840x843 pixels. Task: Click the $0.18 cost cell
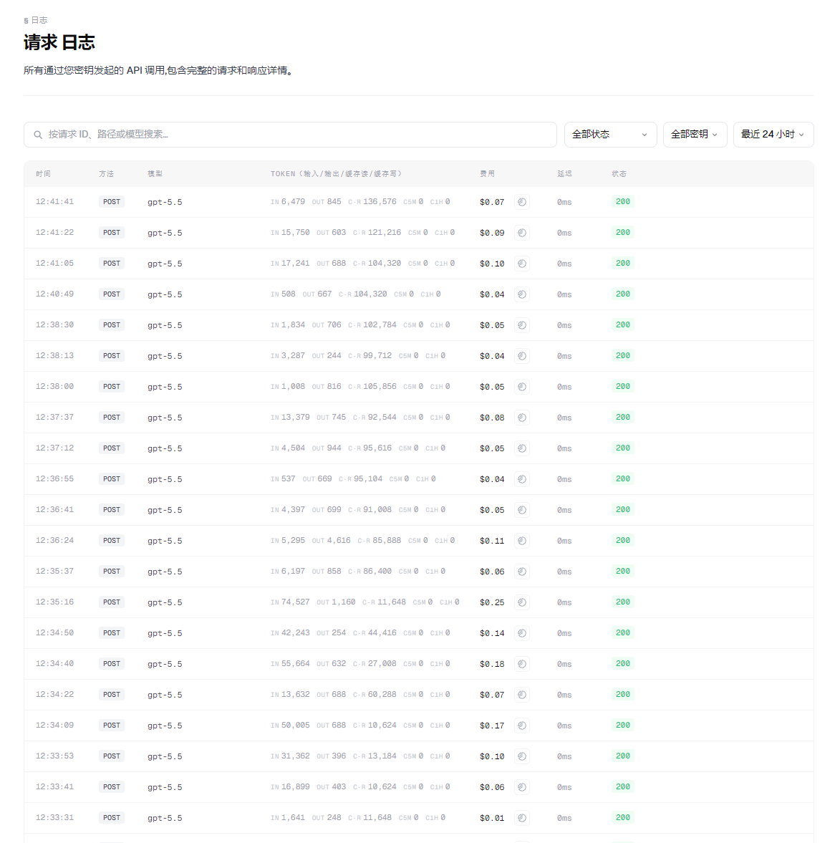[x=492, y=664]
